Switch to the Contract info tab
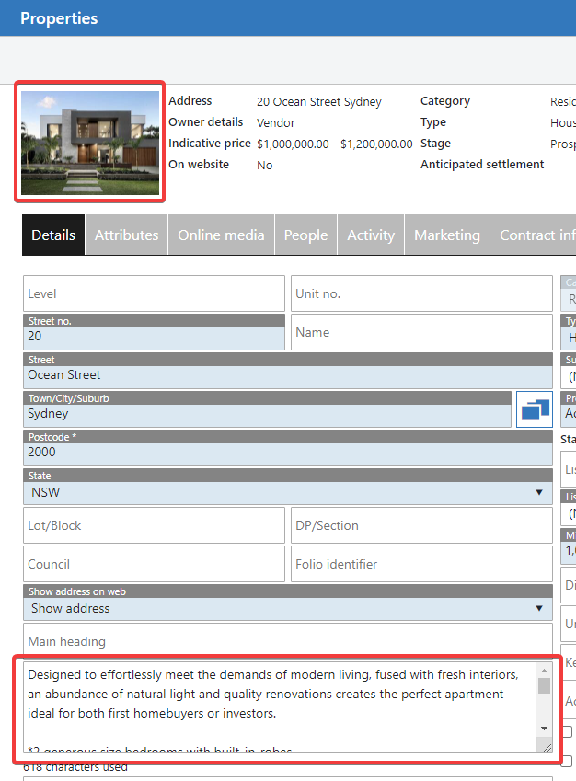This screenshot has width=576, height=781. click(536, 235)
